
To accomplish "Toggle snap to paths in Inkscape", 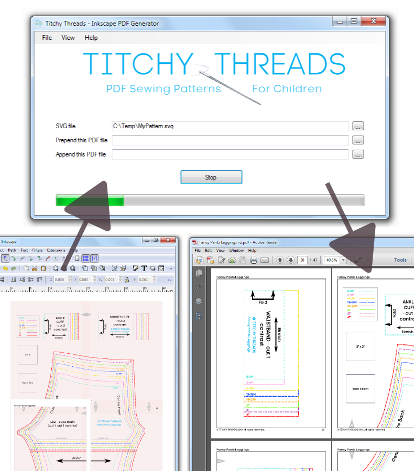I will coord(14,259).
